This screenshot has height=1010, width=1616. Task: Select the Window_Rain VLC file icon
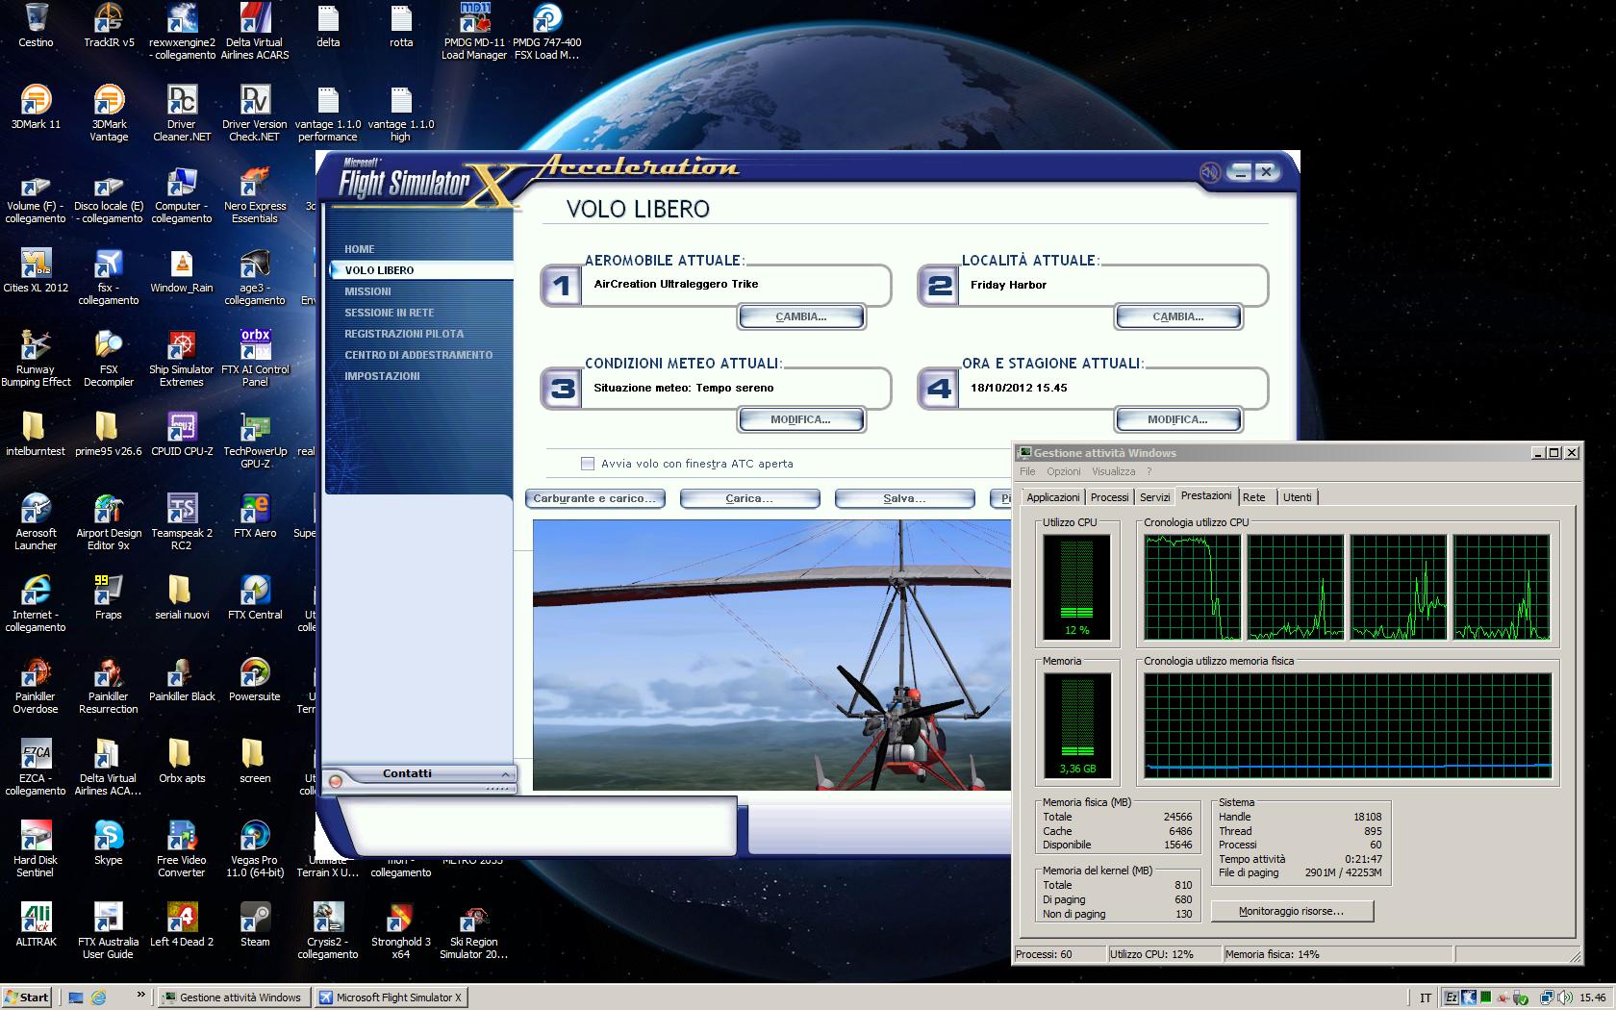pos(182,270)
